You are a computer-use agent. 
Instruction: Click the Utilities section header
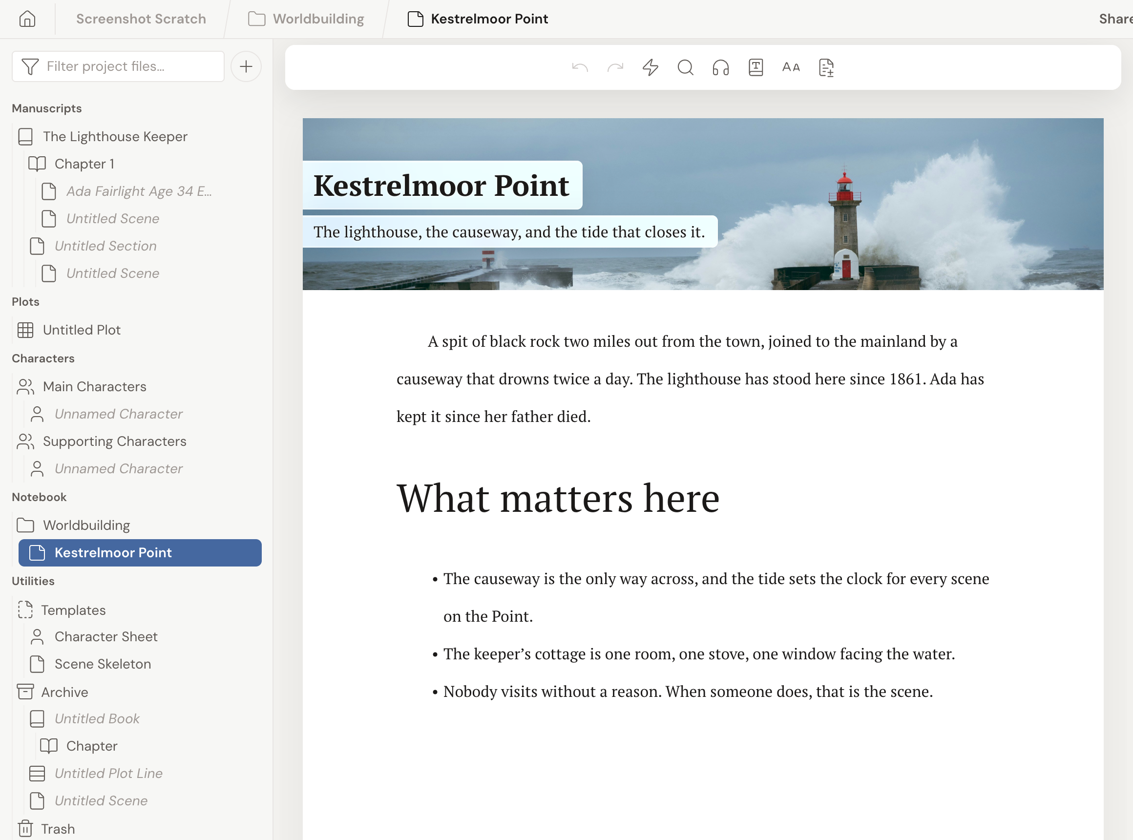[x=33, y=581]
